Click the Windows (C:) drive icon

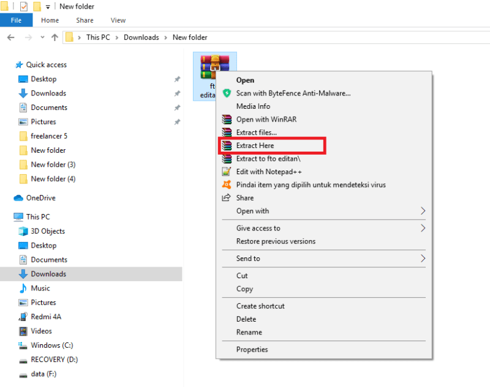(x=23, y=345)
